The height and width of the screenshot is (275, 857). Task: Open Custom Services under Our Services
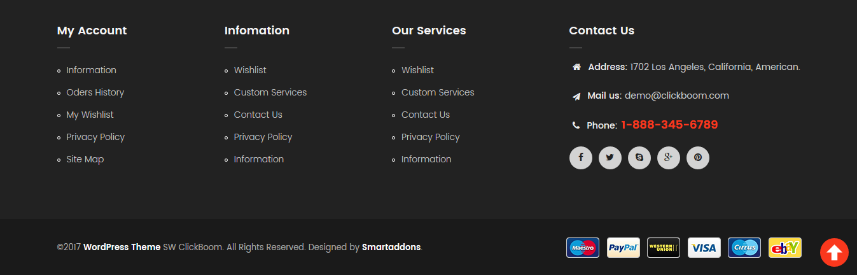point(438,92)
